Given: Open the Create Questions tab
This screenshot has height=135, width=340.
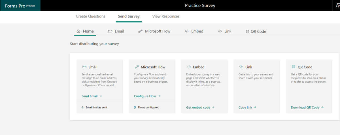Looking at the screenshot, I should [x=90, y=16].
